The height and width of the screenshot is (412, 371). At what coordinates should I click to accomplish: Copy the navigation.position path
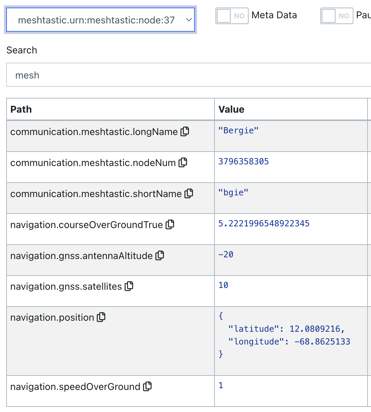point(101,317)
